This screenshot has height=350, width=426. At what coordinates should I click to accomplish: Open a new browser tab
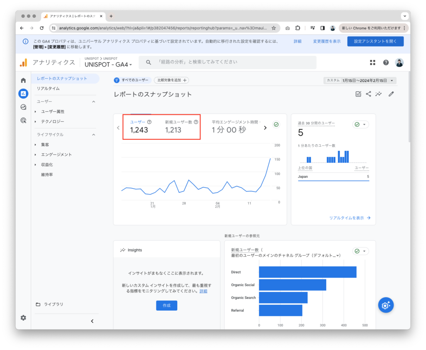tap(111, 16)
